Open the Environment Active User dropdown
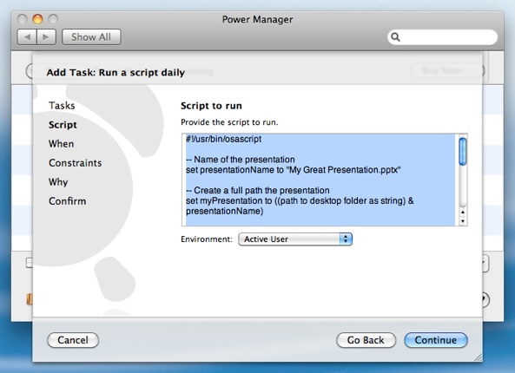Image resolution: width=515 pixels, height=373 pixels. click(295, 239)
